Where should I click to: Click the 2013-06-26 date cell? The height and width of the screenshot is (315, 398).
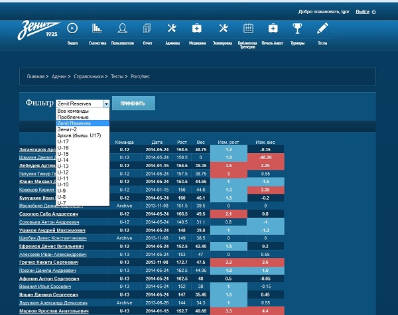pyautogui.click(x=157, y=303)
